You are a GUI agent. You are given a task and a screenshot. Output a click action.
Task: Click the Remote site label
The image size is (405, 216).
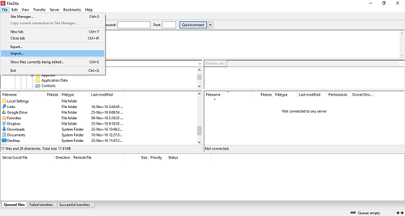click(215, 63)
